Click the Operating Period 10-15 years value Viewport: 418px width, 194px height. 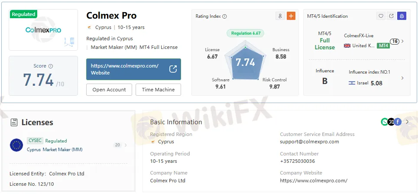click(163, 161)
